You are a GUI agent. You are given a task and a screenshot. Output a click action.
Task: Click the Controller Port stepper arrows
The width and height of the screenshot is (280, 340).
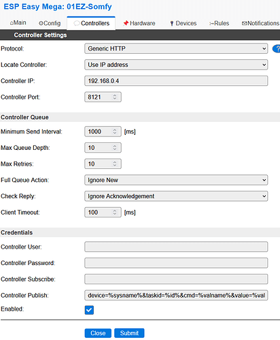115,97
